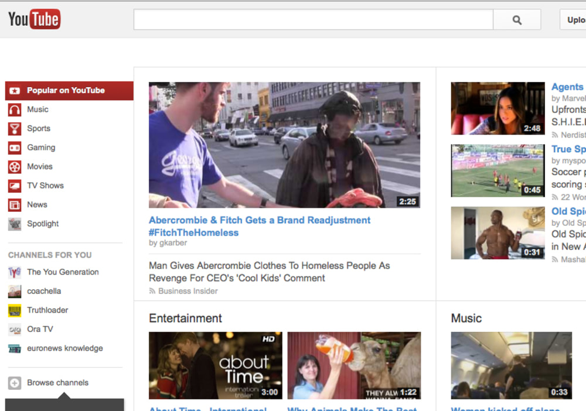Open The You Generation channel

[x=63, y=272]
